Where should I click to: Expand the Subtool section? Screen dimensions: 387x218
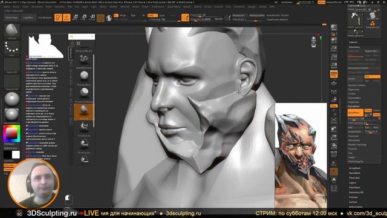click(353, 42)
